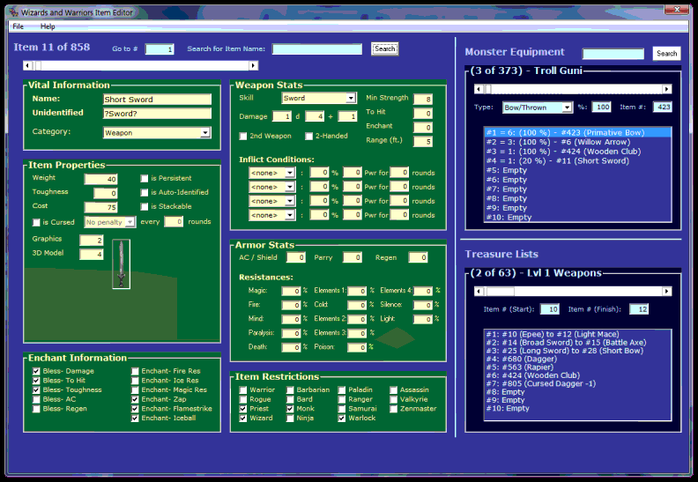Open the fourth Inflict Conditions dropdown

[x=289, y=215]
